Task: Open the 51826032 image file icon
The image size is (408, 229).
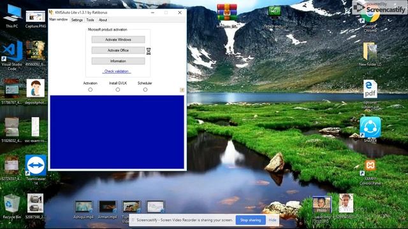Action: 11,130
